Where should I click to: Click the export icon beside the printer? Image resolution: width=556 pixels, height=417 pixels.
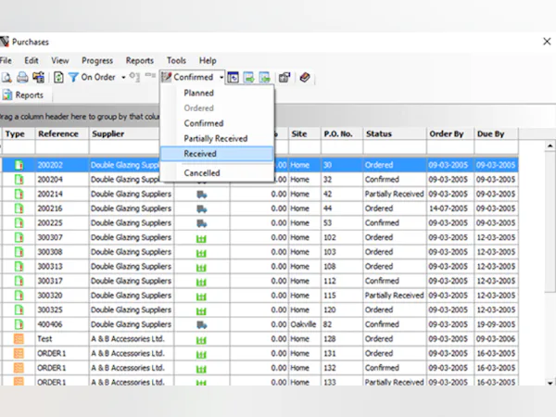(38, 77)
